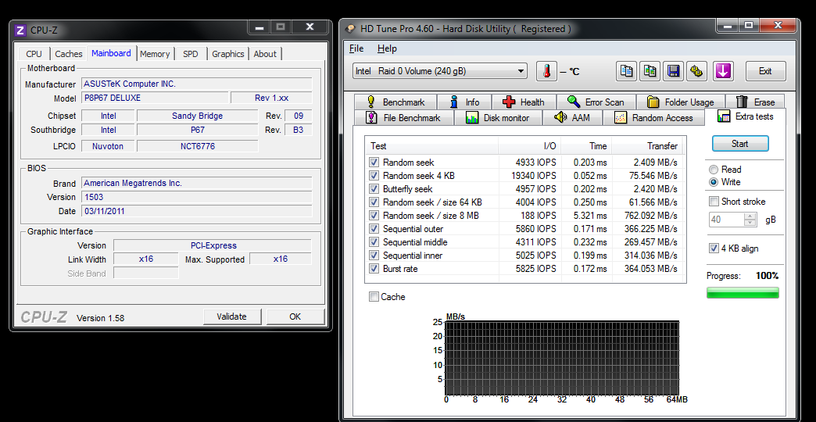This screenshot has width=816, height=422.
Task: Click the Exit button in HD Tune
Action: 765,71
